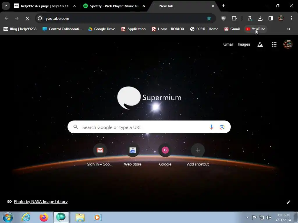Open the toolbar profile avatar
Image resolution: width=298 pixels, height=223 pixels.
tap(281, 18)
